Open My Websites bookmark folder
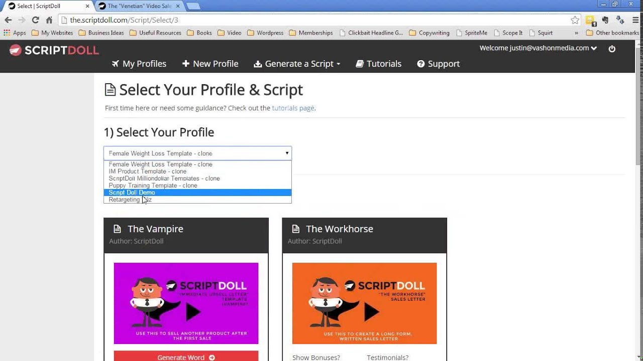The width and height of the screenshot is (643, 361). tap(52, 33)
